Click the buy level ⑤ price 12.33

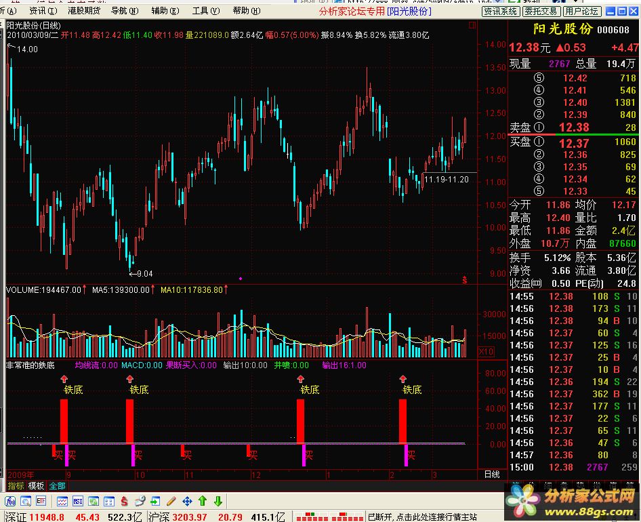[x=575, y=191]
